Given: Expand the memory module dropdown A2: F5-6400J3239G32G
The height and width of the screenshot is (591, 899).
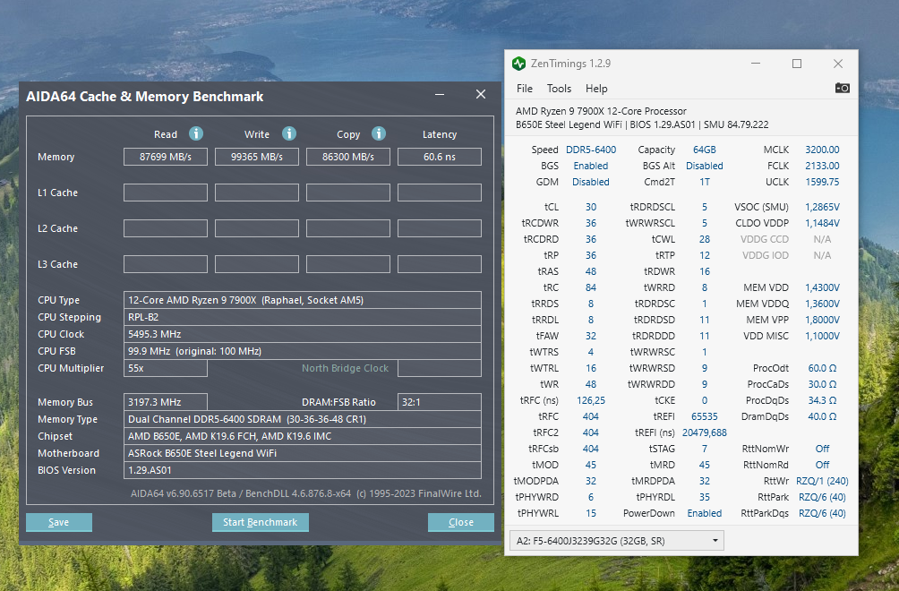Looking at the screenshot, I should pyautogui.click(x=616, y=541).
